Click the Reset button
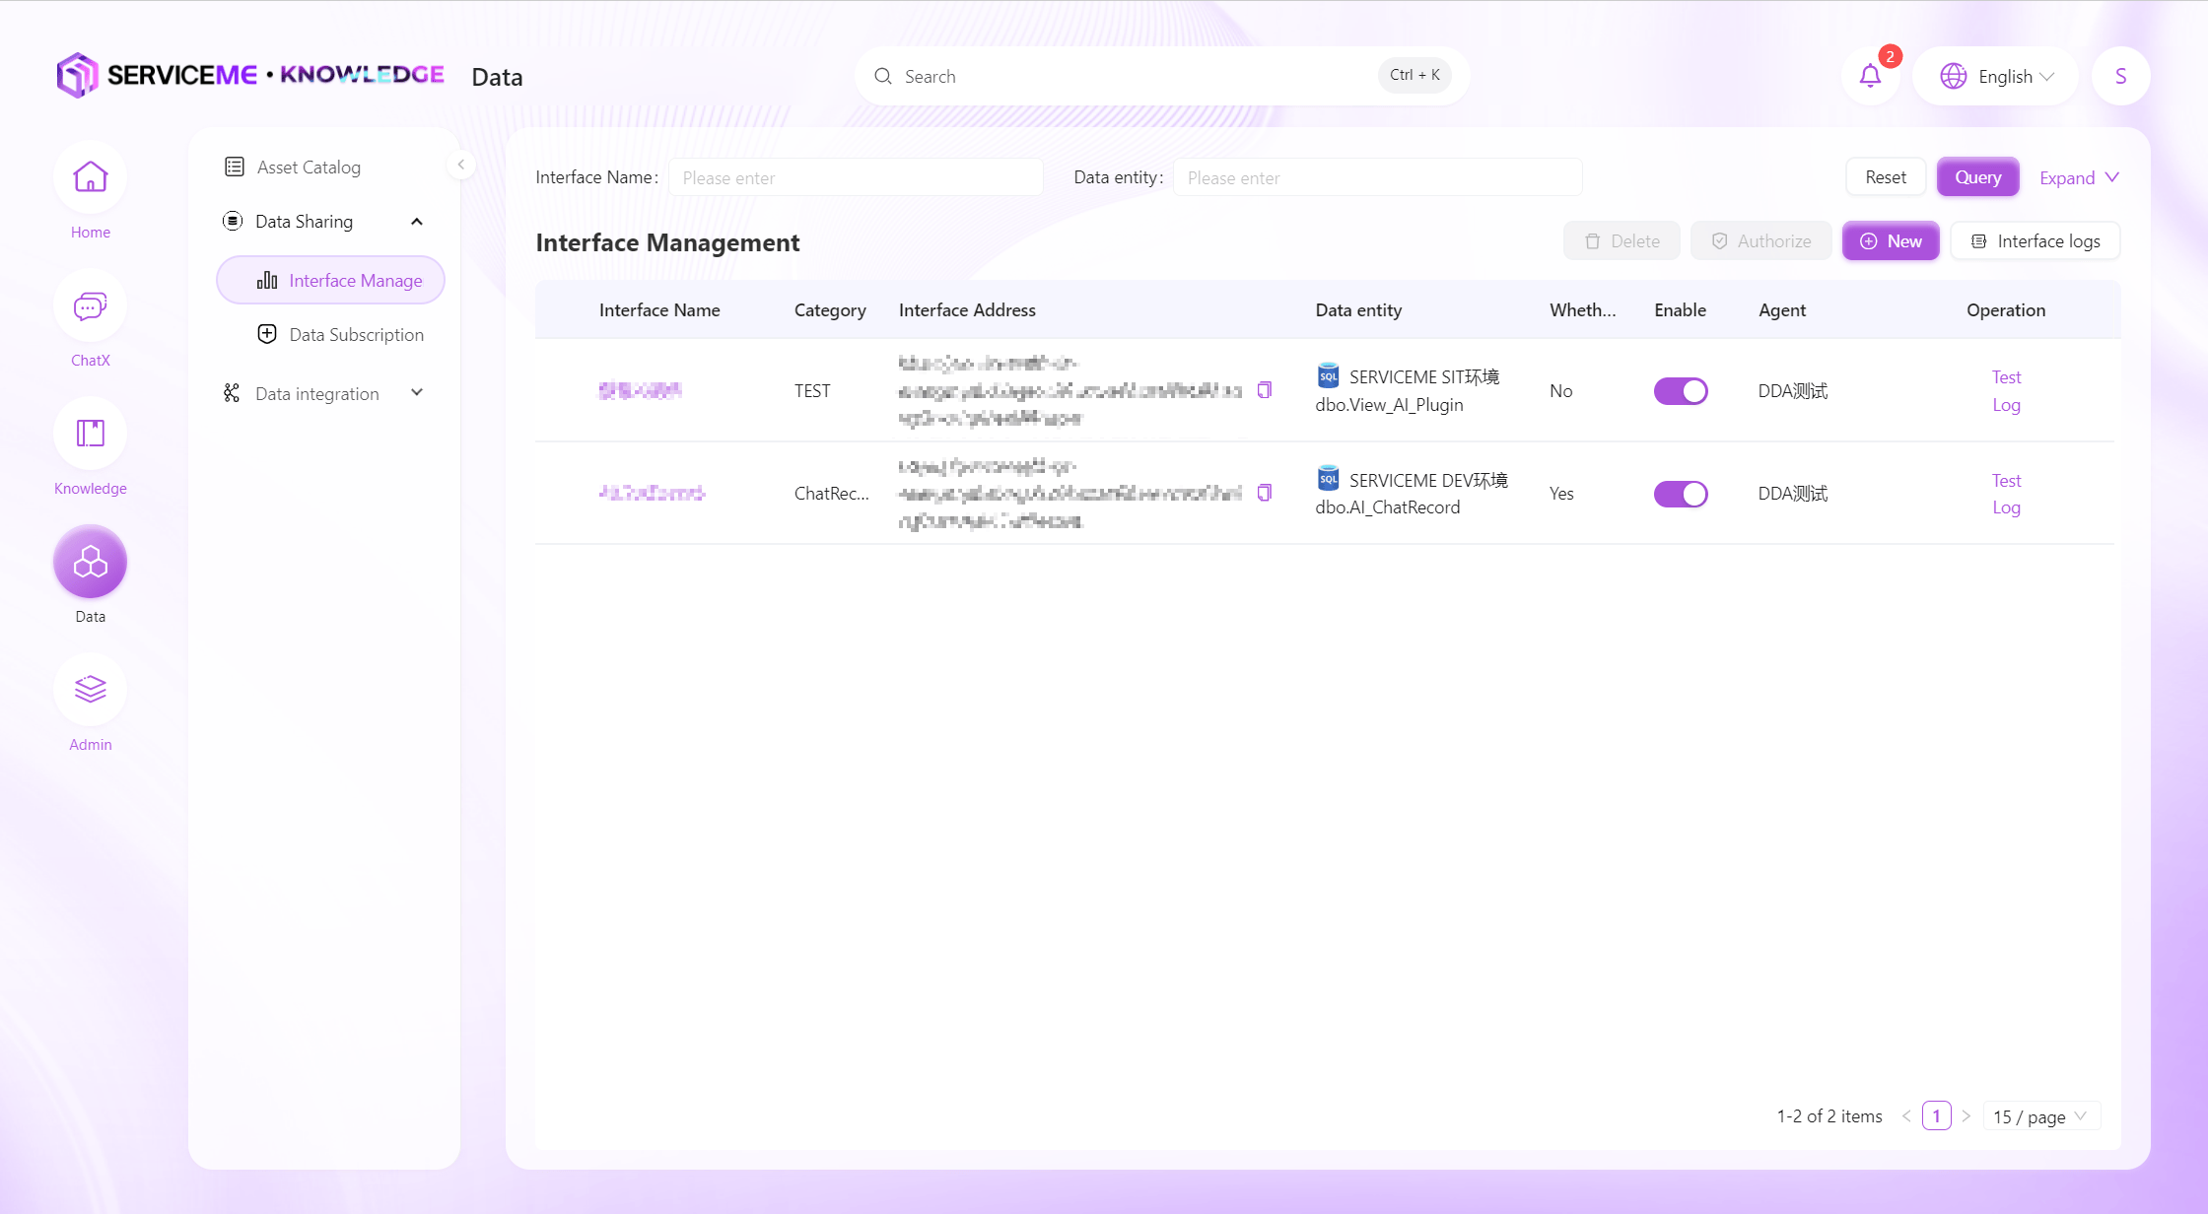 pyautogui.click(x=1885, y=177)
